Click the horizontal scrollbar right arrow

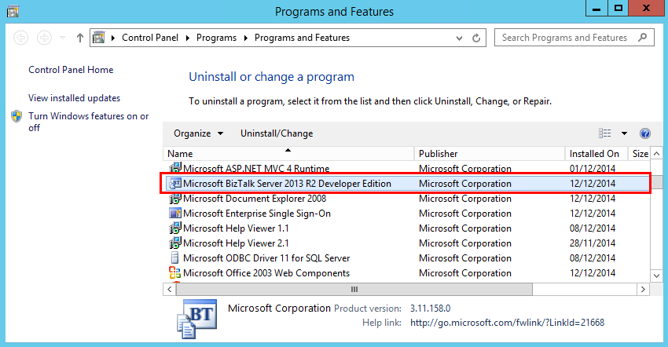pos(642,289)
